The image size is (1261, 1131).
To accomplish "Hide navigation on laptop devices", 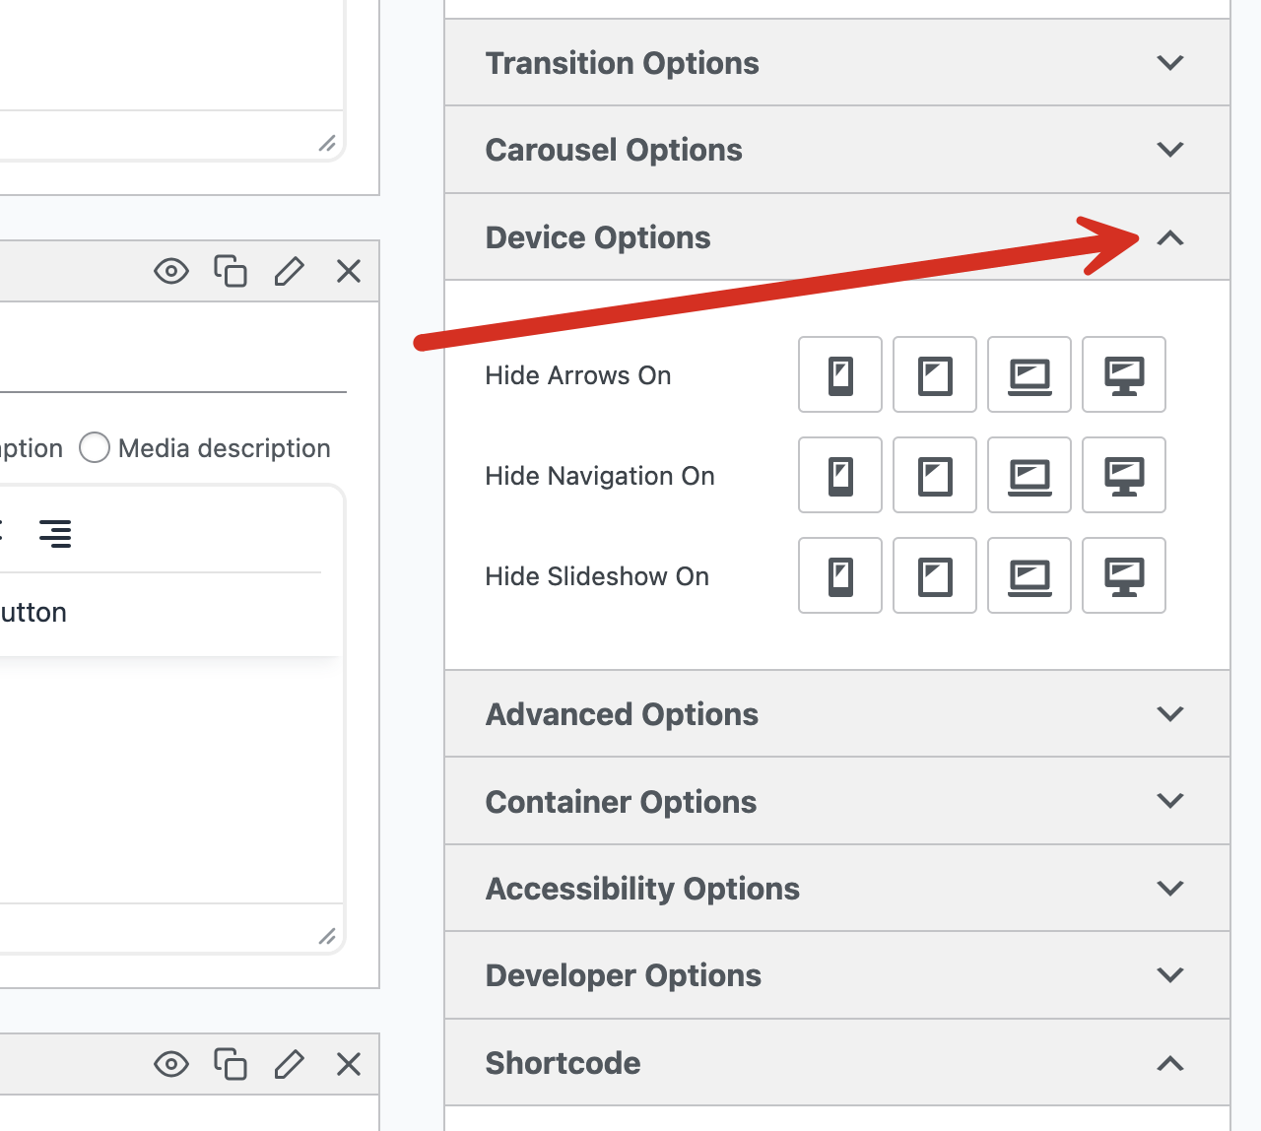I will point(1029,476).
